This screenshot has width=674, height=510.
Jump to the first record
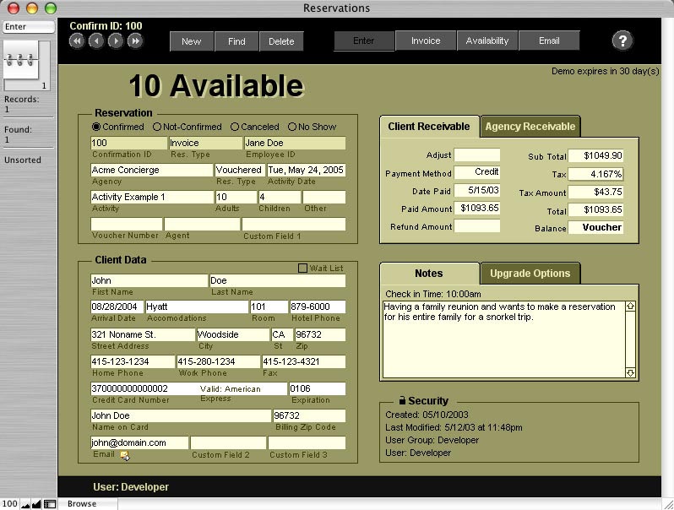click(76, 41)
